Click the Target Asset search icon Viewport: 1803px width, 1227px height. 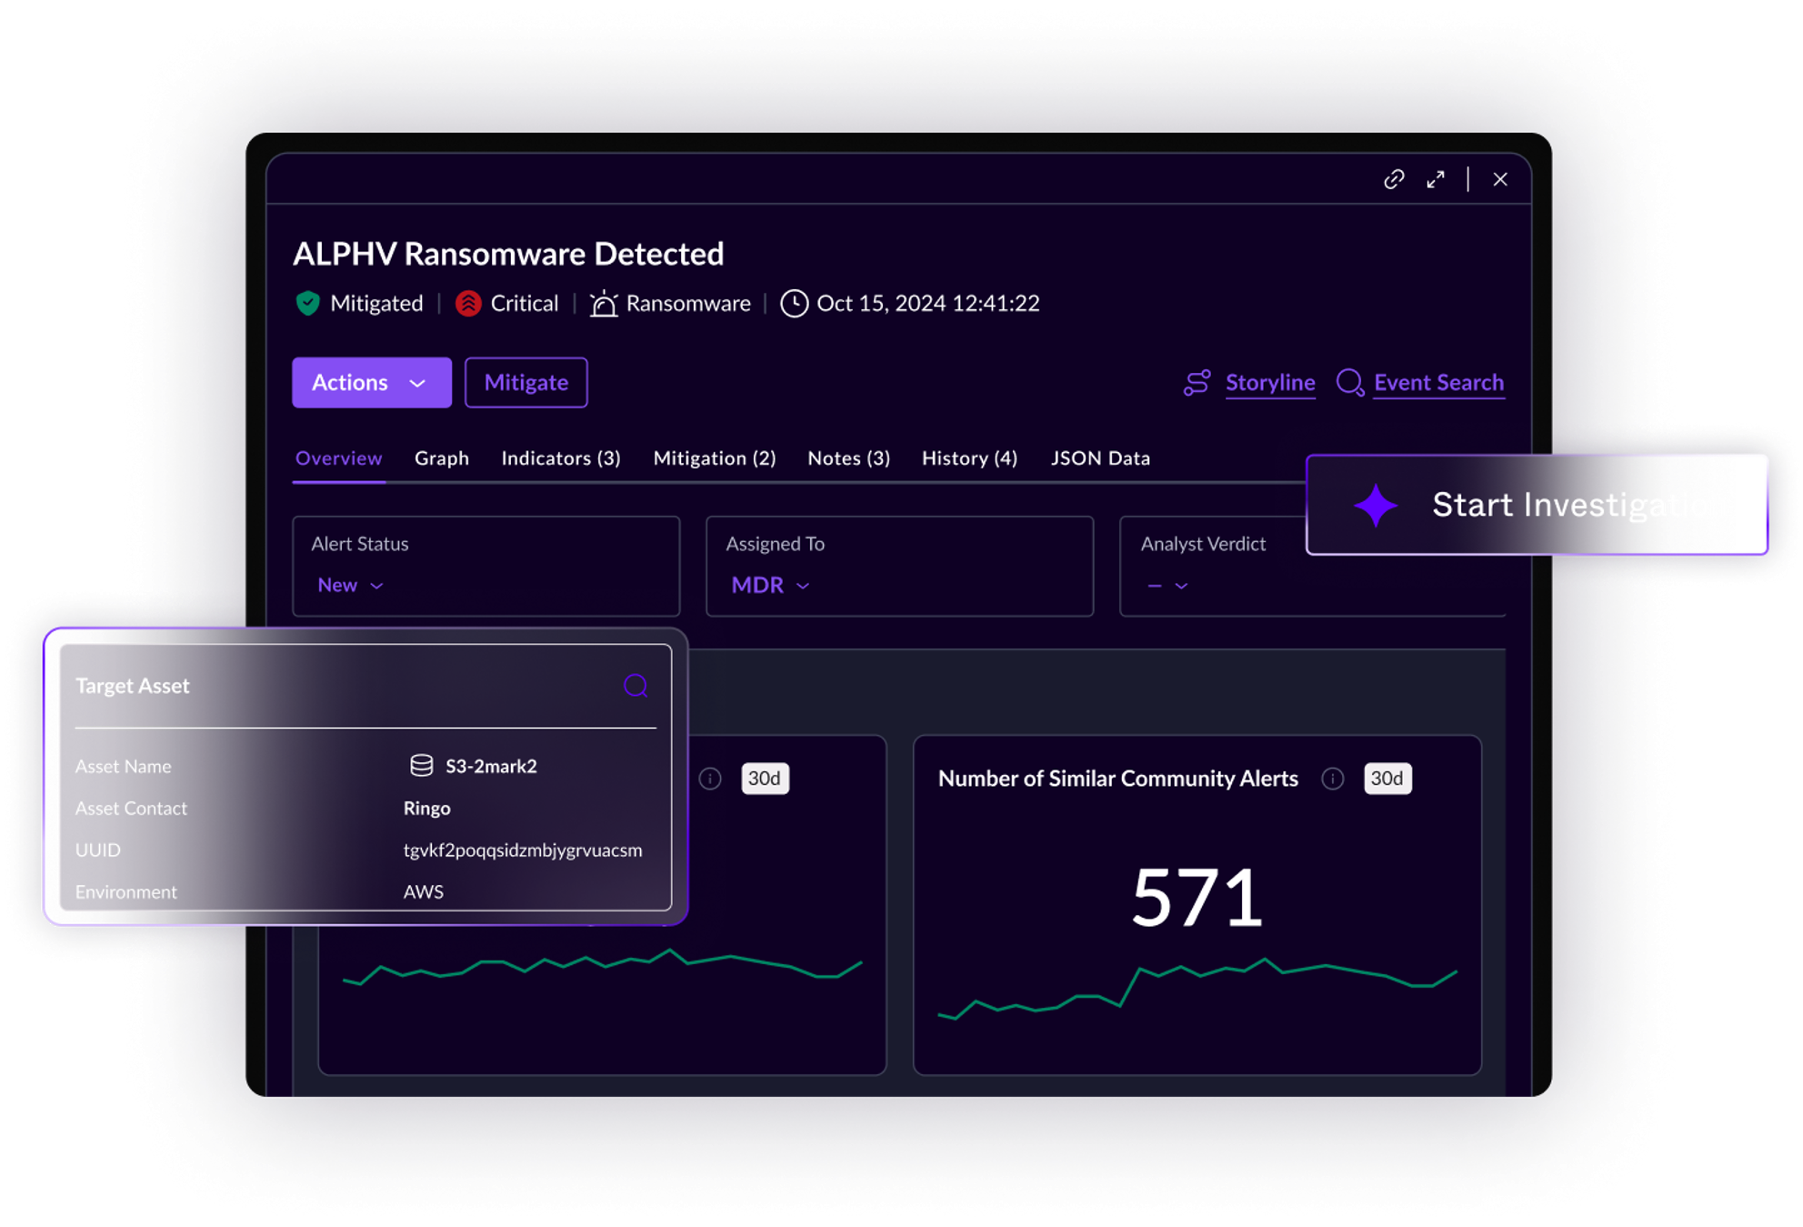pyautogui.click(x=636, y=685)
